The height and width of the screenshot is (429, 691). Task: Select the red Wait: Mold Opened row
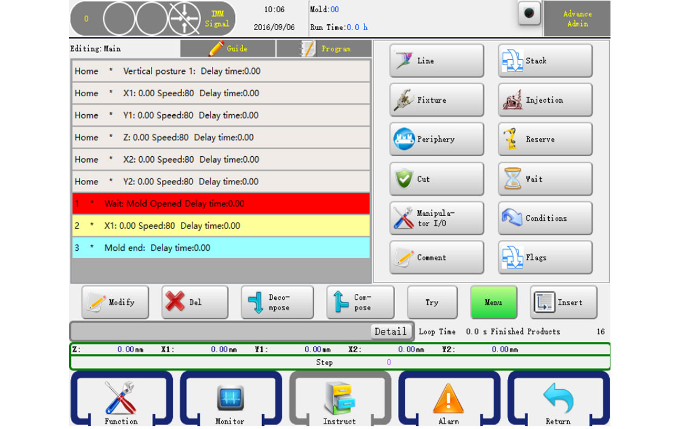pyautogui.click(x=221, y=204)
